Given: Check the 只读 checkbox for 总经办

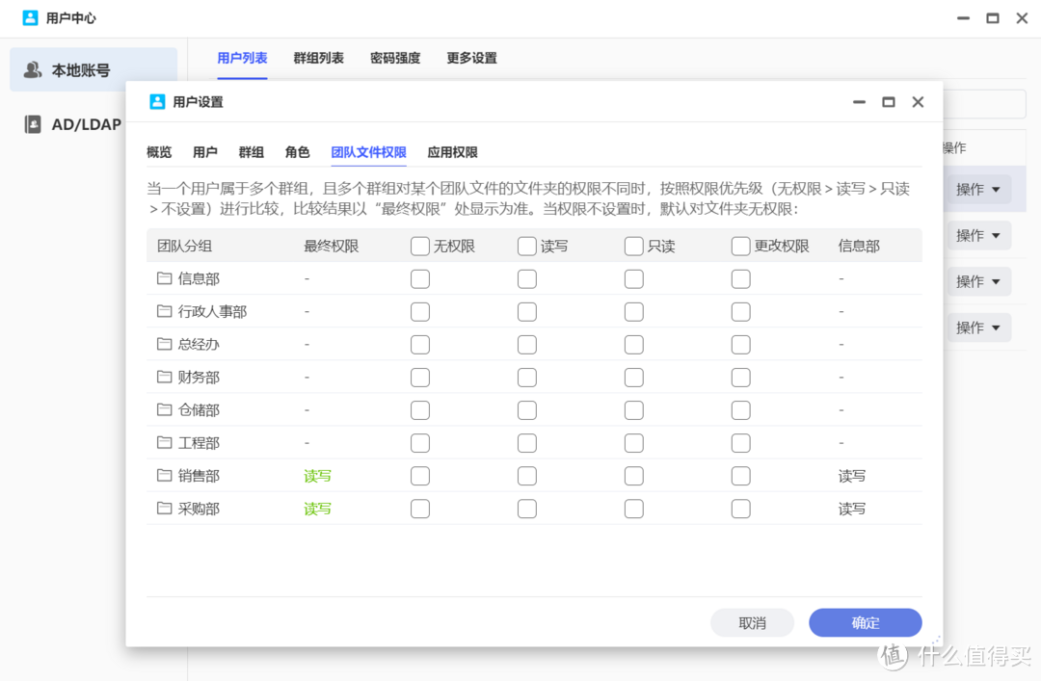Looking at the screenshot, I should point(633,344).
